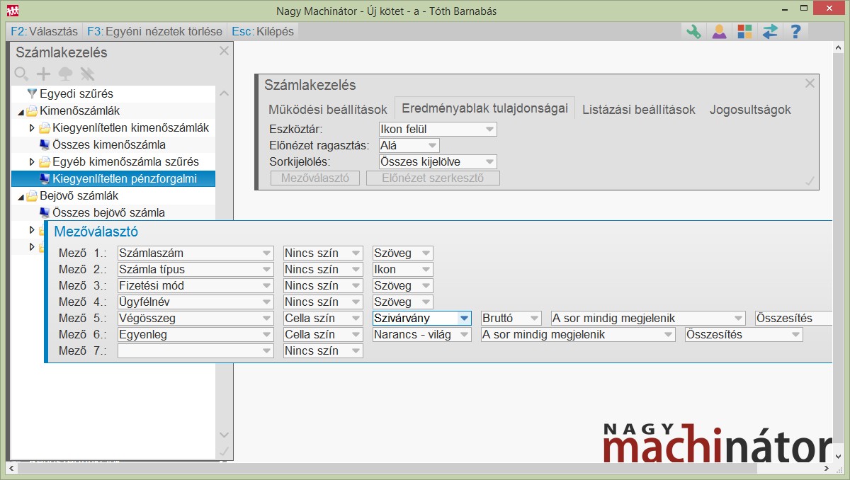Collapse the Bejövő számlák tree node

point(21,196)
